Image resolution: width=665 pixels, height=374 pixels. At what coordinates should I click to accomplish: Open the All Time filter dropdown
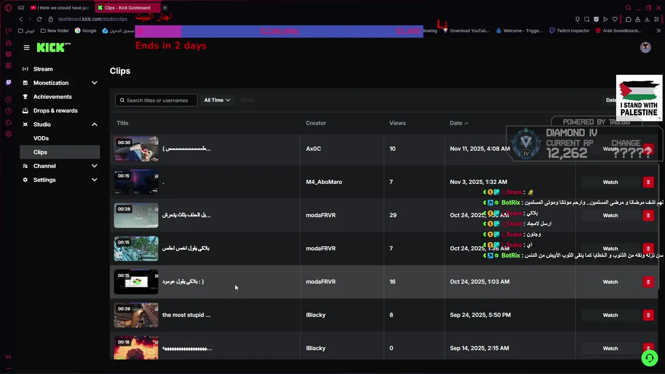pos(217,100)
